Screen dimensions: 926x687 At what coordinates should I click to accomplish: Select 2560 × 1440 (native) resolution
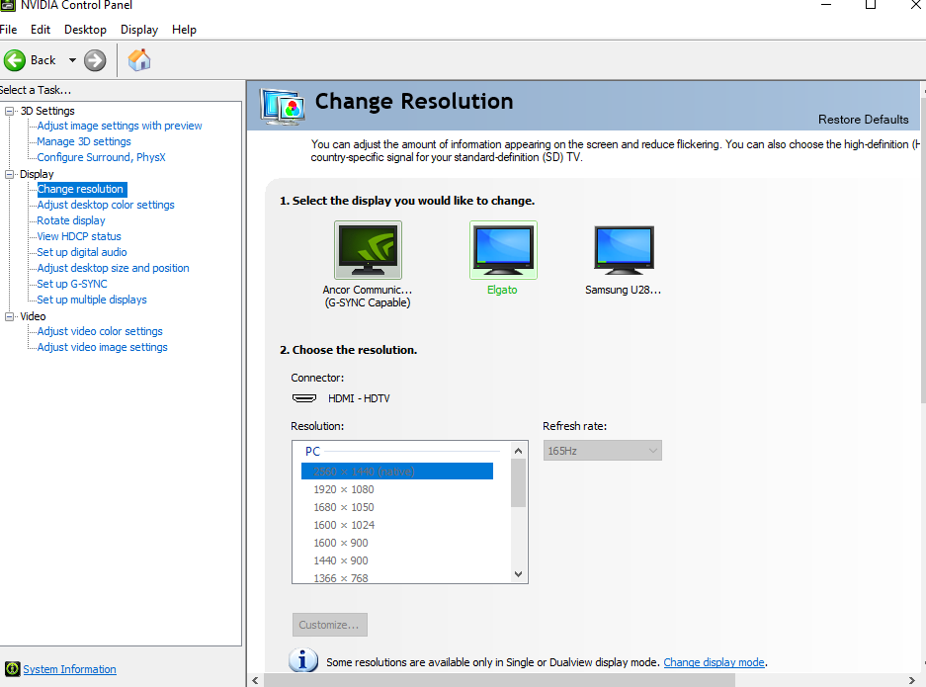(397, 472)
